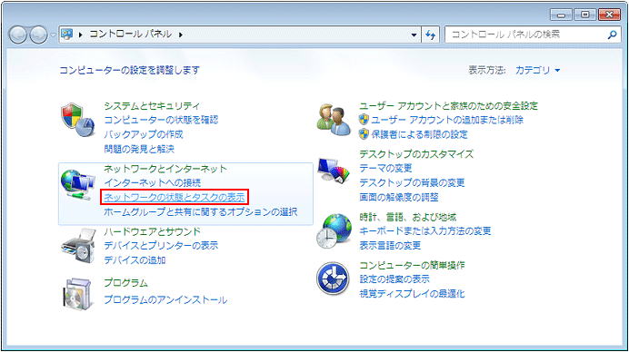Click the Desktop Customization monitor icon
The width and height of the screenshot is (629, 352).
point(334,170)
